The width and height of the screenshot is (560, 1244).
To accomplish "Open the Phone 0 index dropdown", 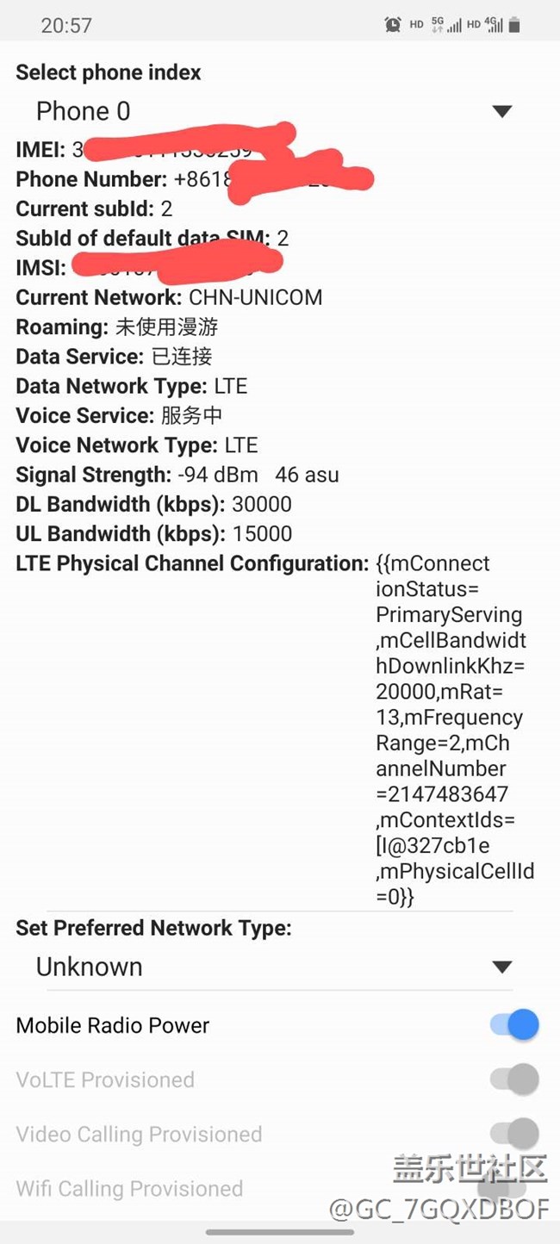I will click(83, 111).
